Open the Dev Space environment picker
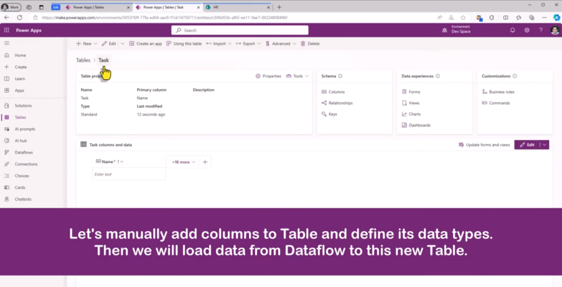Viewport: 562px width, 287px height. [457, 30]
